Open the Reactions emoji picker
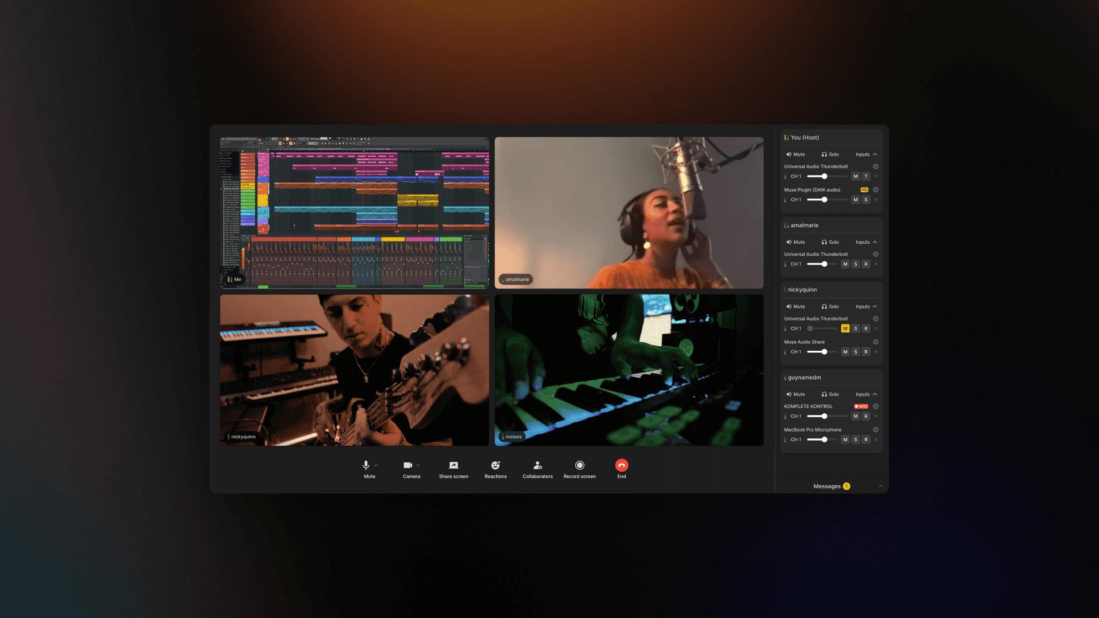1099x618 pixels. (495, 465)
